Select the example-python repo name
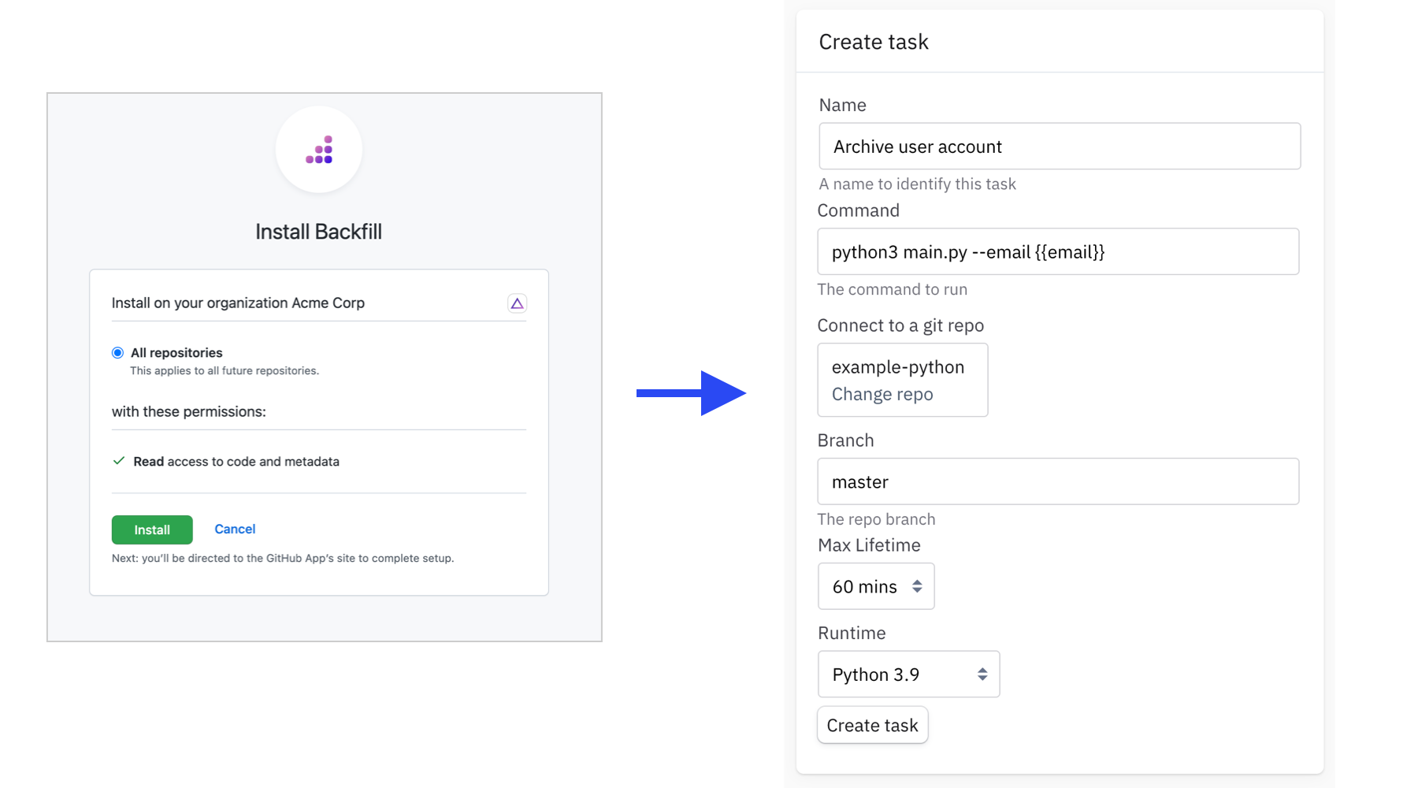 tap(897, 367)
